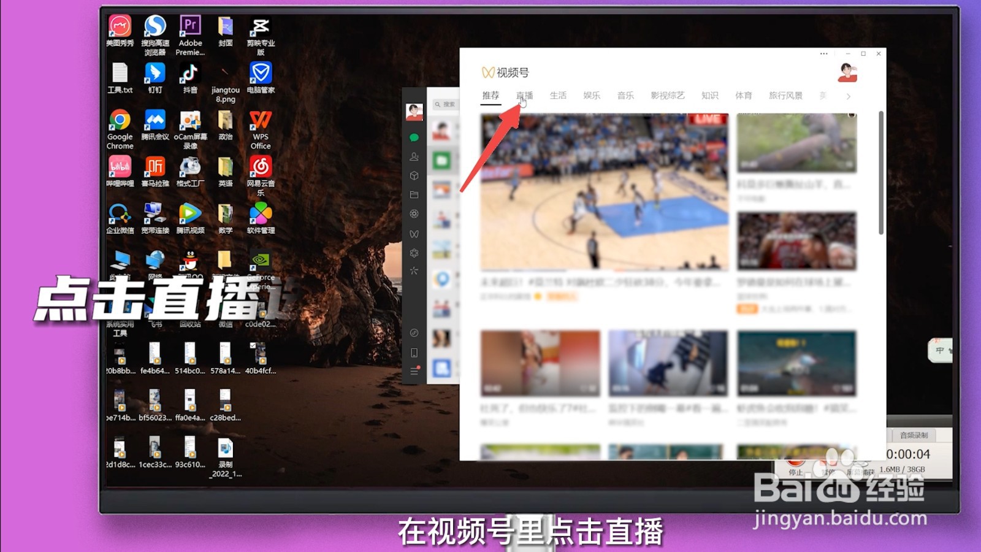Open WeChat sidebar hamburger settings menu
The image size is (981, 552).
tap(414, 372)
